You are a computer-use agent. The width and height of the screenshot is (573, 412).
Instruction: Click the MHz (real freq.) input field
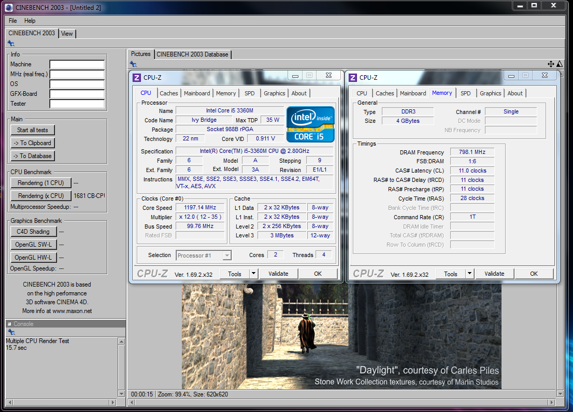click(77, 75)
